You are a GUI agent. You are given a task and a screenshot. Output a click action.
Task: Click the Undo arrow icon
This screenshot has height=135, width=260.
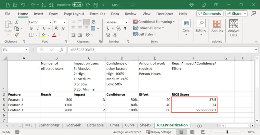coord(23,5)
